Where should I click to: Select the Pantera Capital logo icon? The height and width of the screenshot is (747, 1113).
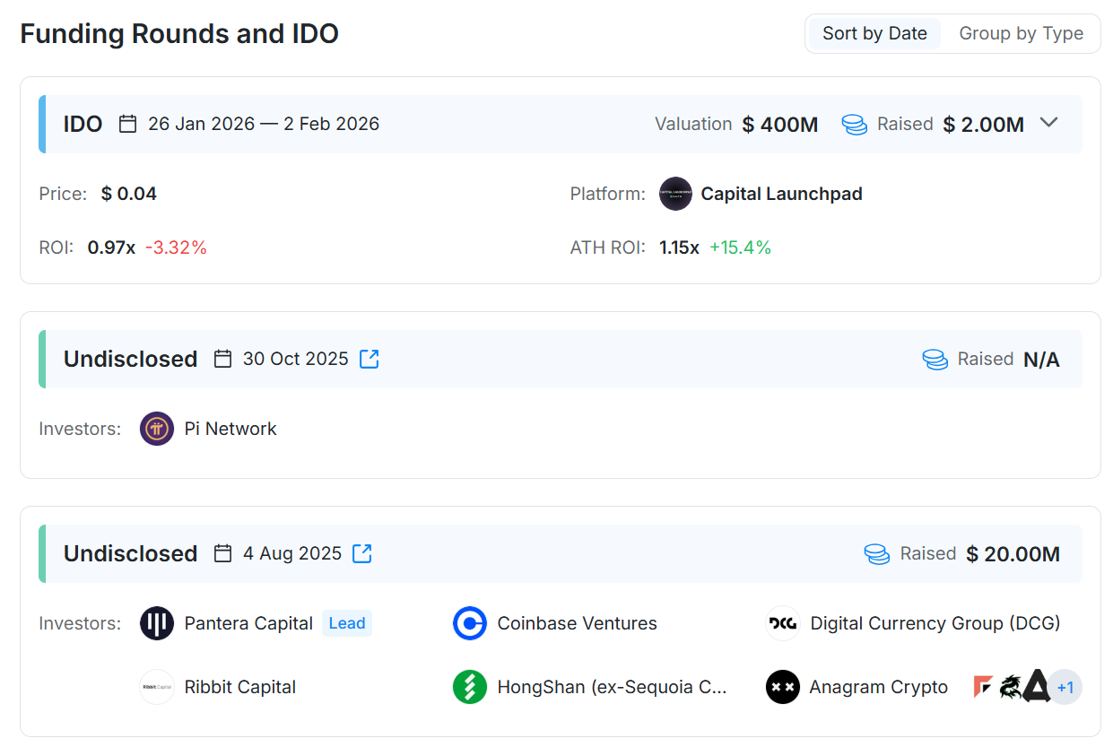[157, 623]
